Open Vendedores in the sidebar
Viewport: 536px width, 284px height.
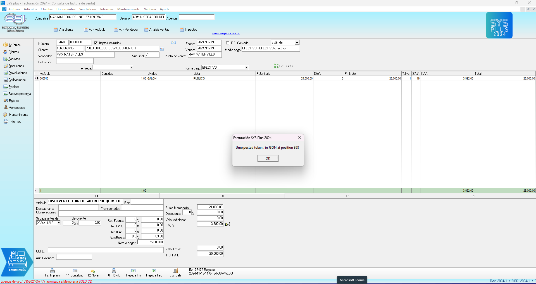[14, 108]
